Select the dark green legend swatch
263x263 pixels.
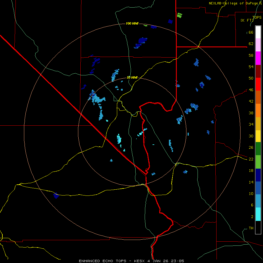click(258, 149)
